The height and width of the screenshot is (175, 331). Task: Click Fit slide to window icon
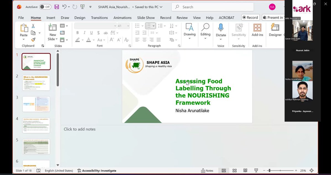point(312,171)
